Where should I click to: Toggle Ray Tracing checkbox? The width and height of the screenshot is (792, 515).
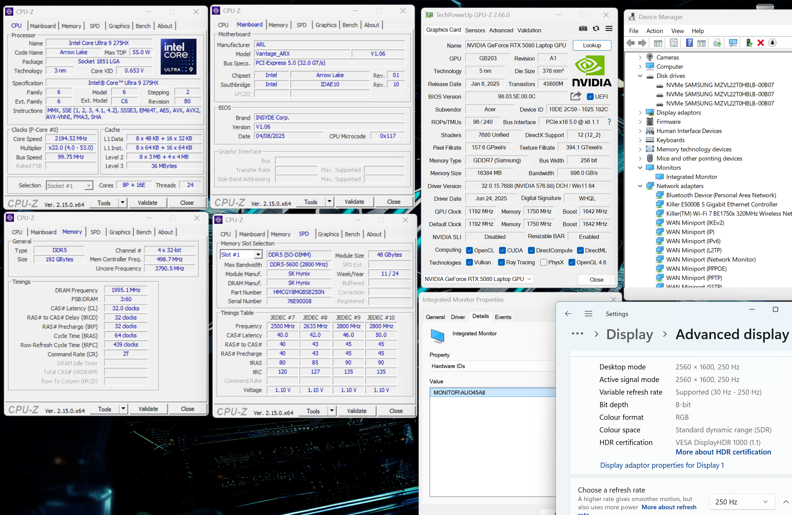click(501, 262)
